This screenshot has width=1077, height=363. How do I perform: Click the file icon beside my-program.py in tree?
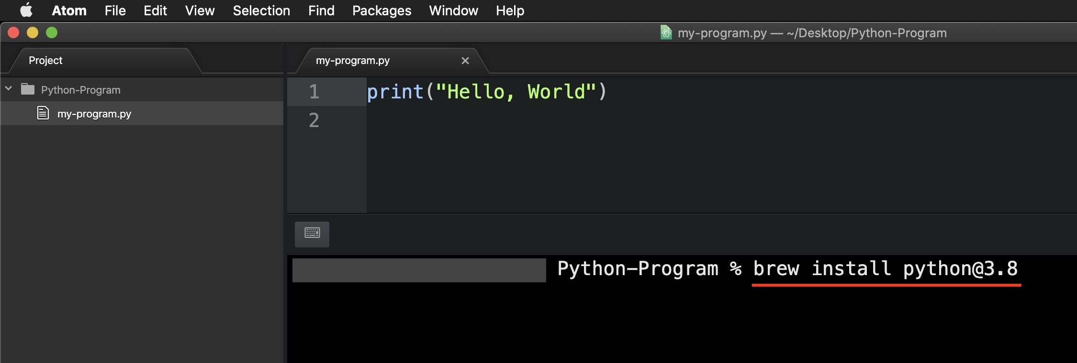click(43, 113)
